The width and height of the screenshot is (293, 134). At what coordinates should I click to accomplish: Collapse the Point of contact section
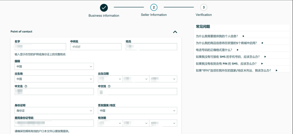coord(175,32)
